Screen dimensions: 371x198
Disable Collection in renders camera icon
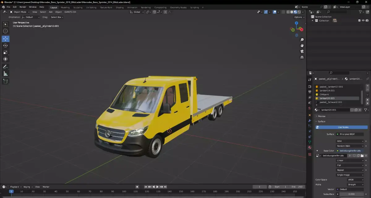click(x=367, y=21)
